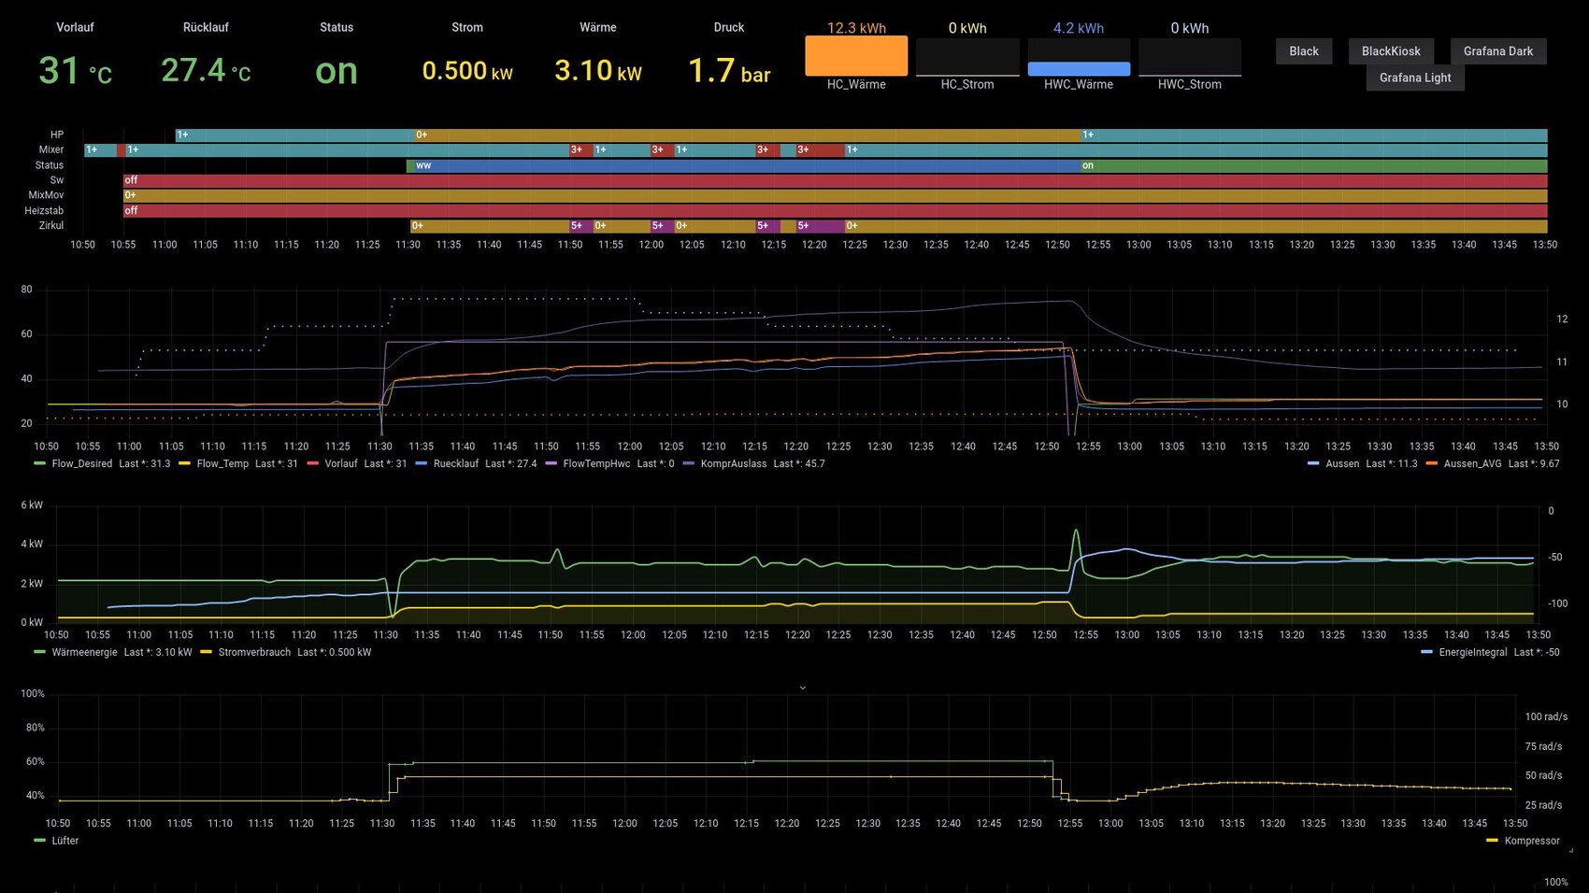Toggle the Kompressor legend entry
The width and height of the screenshot is (1589, 893).
[1531, 841]
